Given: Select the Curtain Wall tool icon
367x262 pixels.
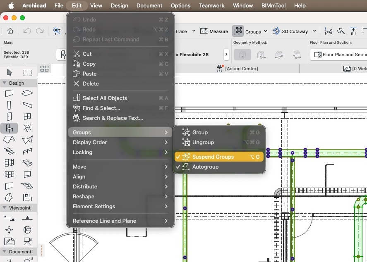Looking at the screenshot, I should pos(10,163).
